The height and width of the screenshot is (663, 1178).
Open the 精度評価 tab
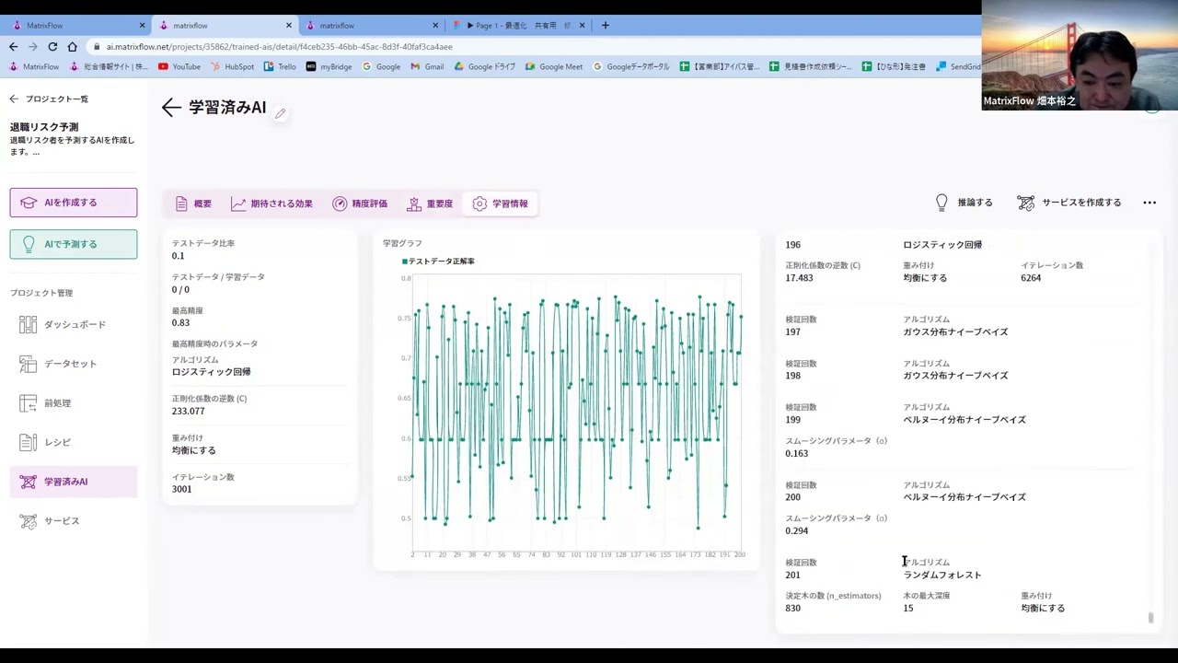[360, 204]
